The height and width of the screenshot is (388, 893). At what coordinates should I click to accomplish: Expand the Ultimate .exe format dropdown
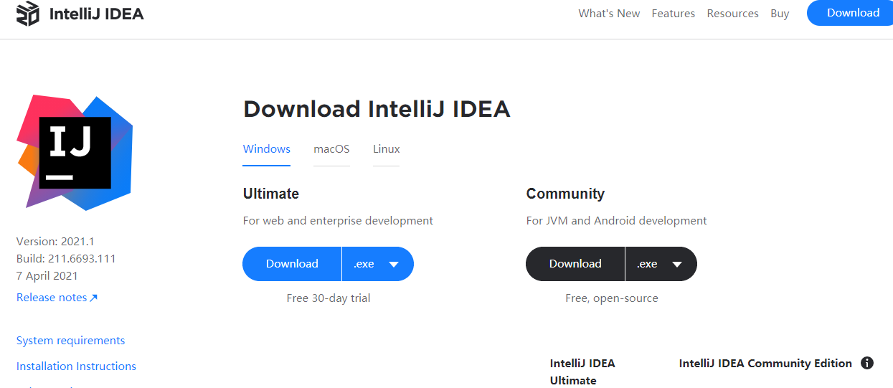378,264
